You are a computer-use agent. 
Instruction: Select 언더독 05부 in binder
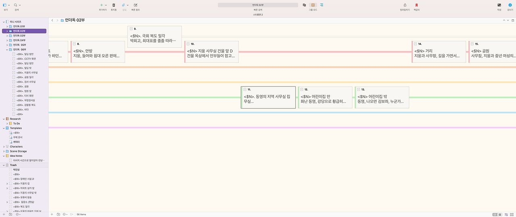click(x=19, y=45)
